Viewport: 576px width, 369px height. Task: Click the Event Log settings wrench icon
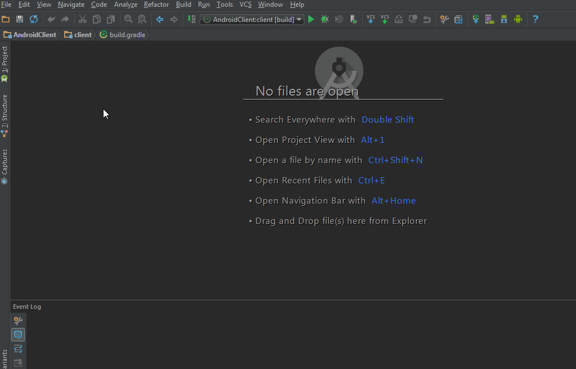(x=18, y=321)
